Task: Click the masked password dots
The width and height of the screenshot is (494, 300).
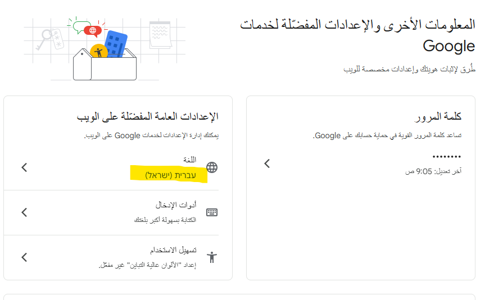Action: pyautogui.click(x=447, y=157)
